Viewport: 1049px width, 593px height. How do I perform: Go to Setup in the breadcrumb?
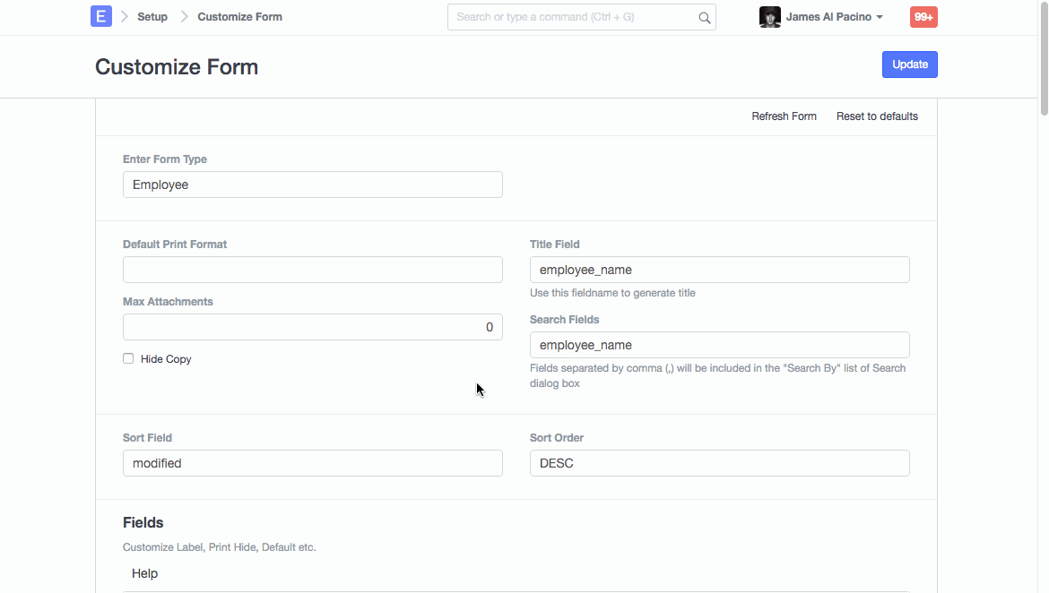(152, 17)
